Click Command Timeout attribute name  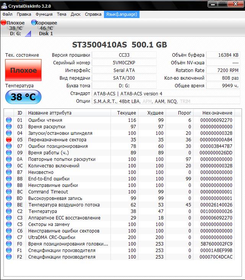coord(48,192)
